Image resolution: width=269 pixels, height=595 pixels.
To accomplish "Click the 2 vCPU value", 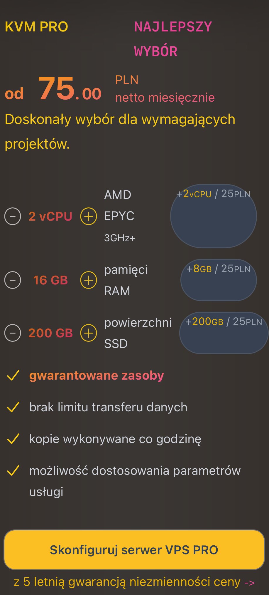I will point(50,217).
